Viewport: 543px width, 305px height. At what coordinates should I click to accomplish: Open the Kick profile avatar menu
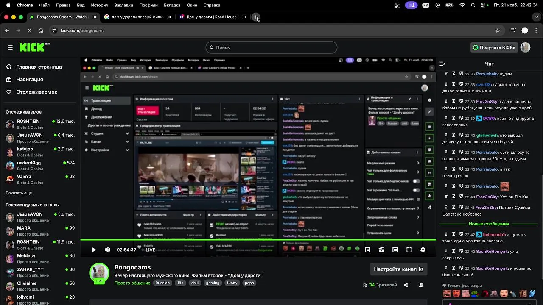click(x=525, y=47)
